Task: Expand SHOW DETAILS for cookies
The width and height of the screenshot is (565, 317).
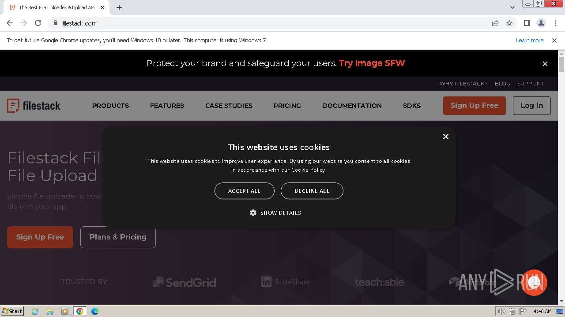Action: pos(275,213)
